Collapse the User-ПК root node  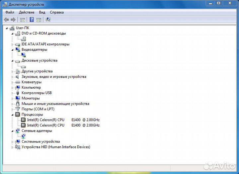(x=7, y=28)
